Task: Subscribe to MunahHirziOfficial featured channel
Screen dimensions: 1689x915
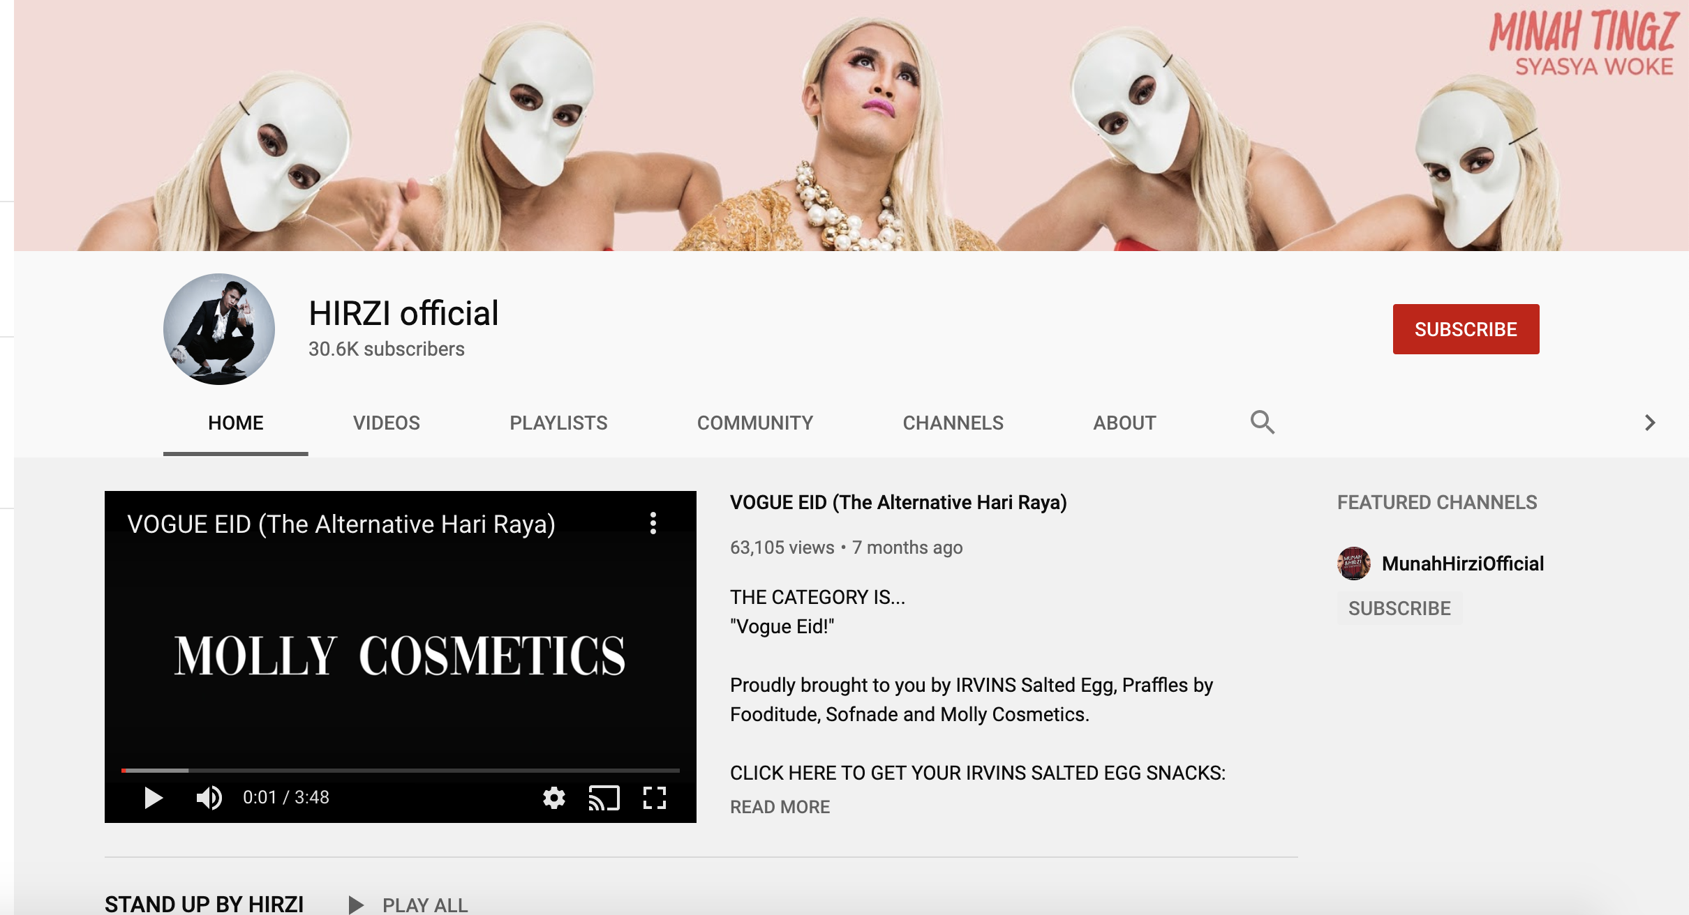Action: point(1399,608)
